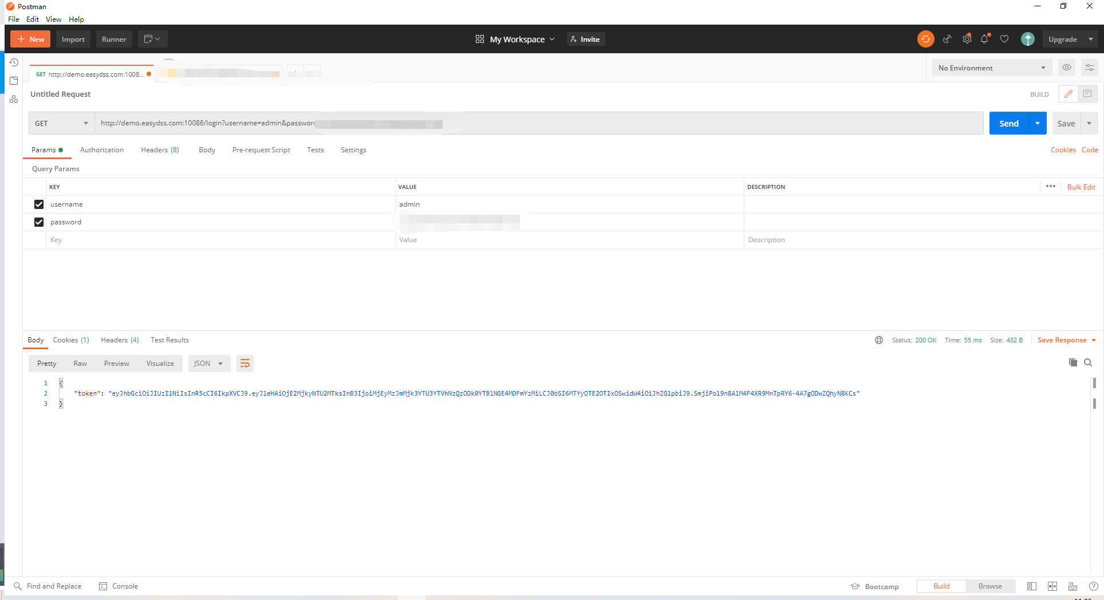
Task: Click the environment quick look eye icon
Action: 1066,68
